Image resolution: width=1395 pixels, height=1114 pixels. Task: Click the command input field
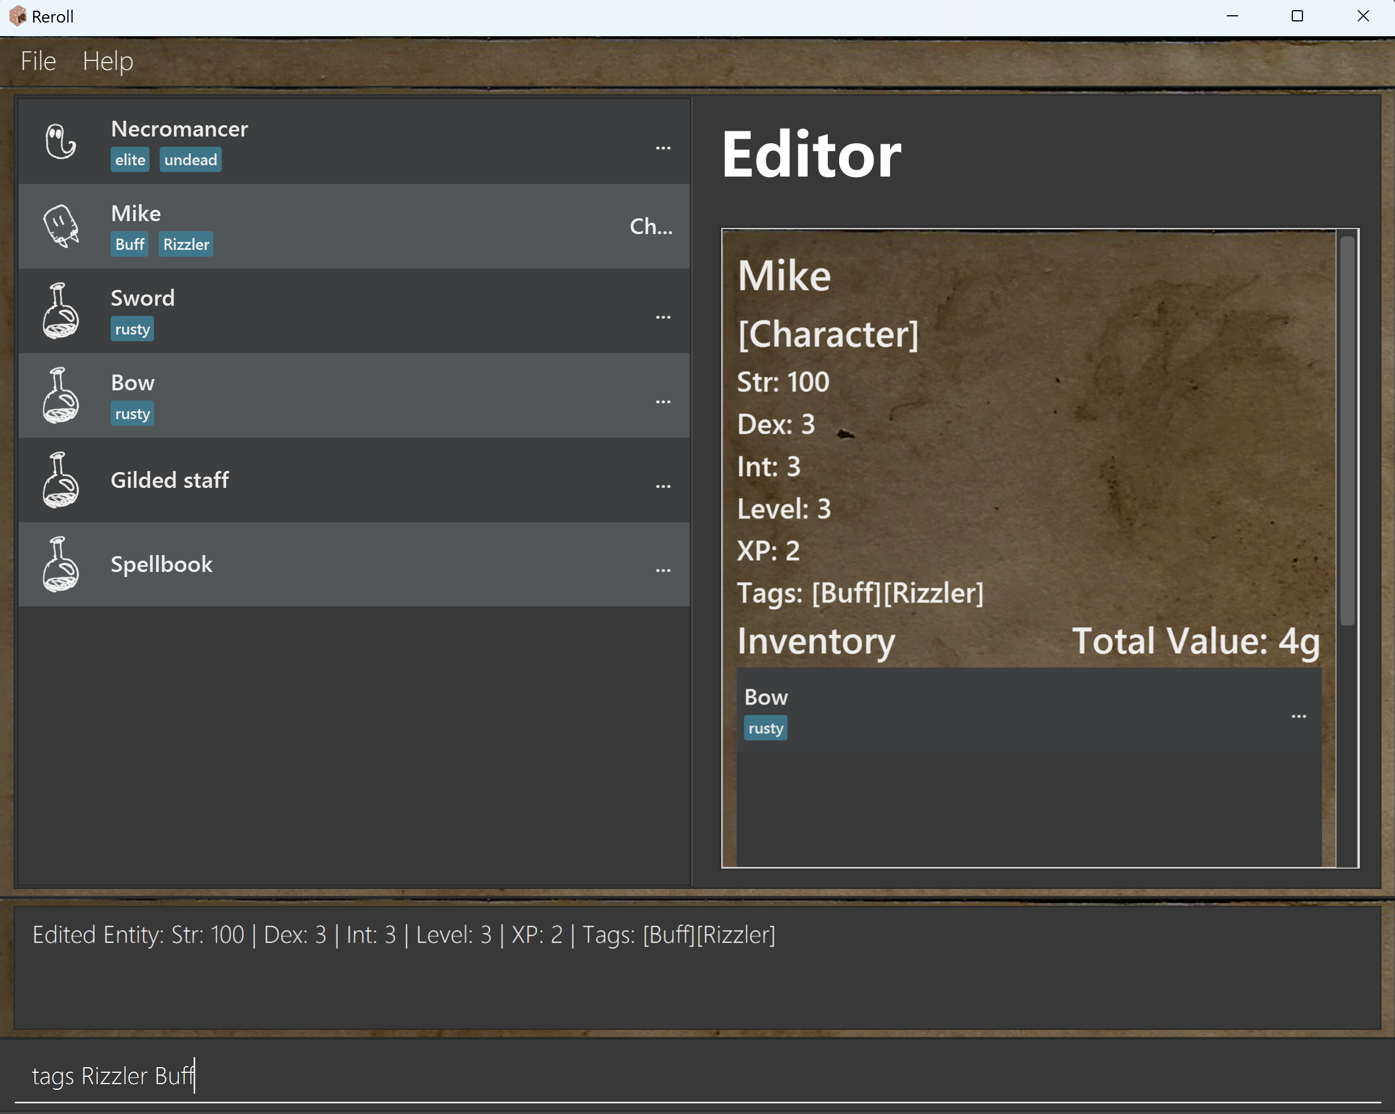pos(697,1076)
